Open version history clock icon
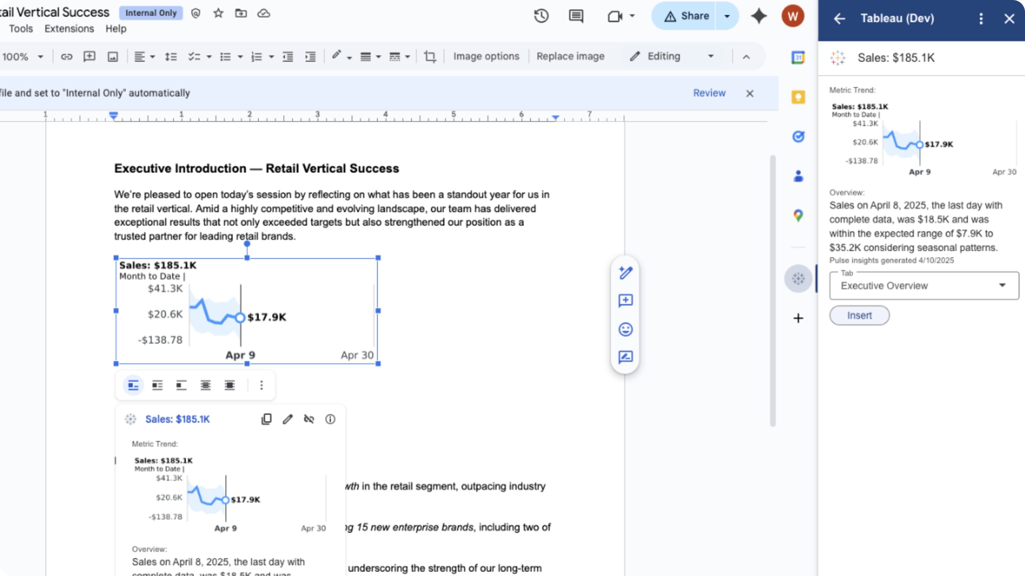The image size is (1025, 576). click(541, 16)
